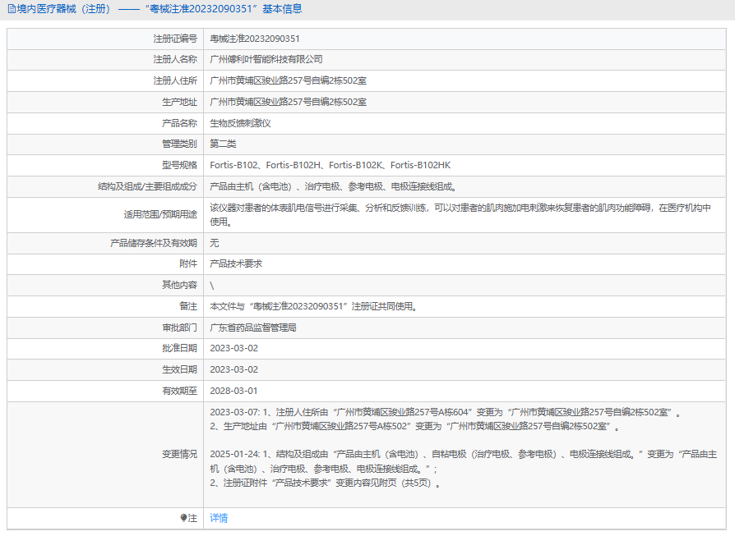Viewport: 735px width, 536px height.
Task: Click the product name 生物反馈刺激仪
Action: click(240, 123)
